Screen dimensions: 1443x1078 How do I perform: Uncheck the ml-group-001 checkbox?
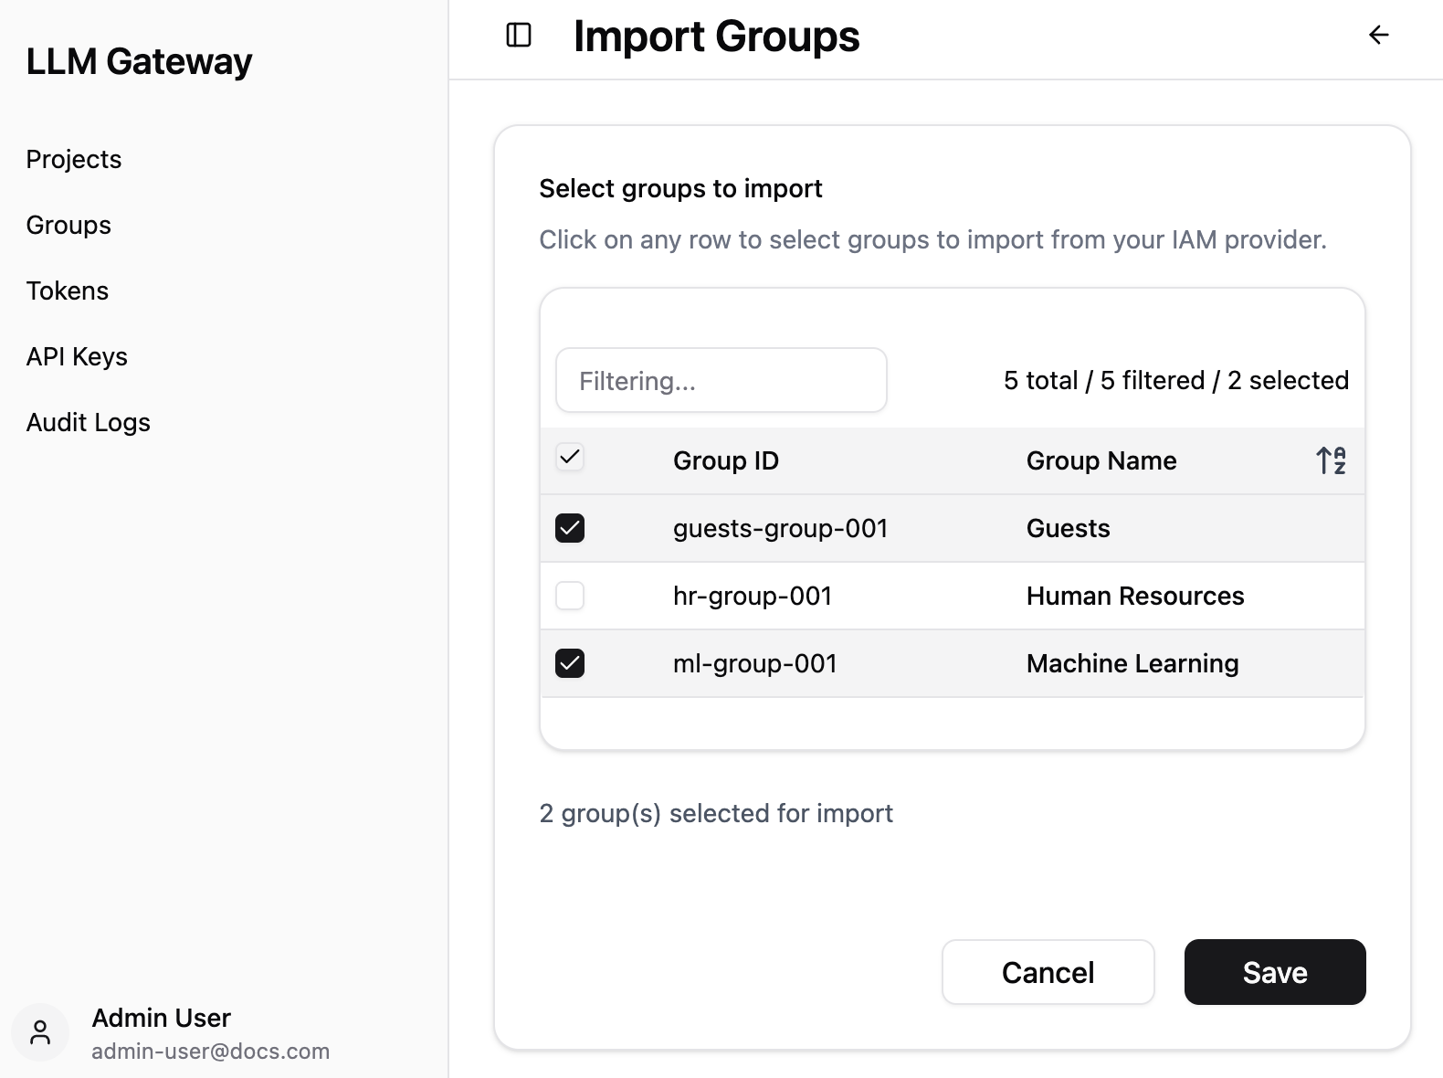click(570, 663)
